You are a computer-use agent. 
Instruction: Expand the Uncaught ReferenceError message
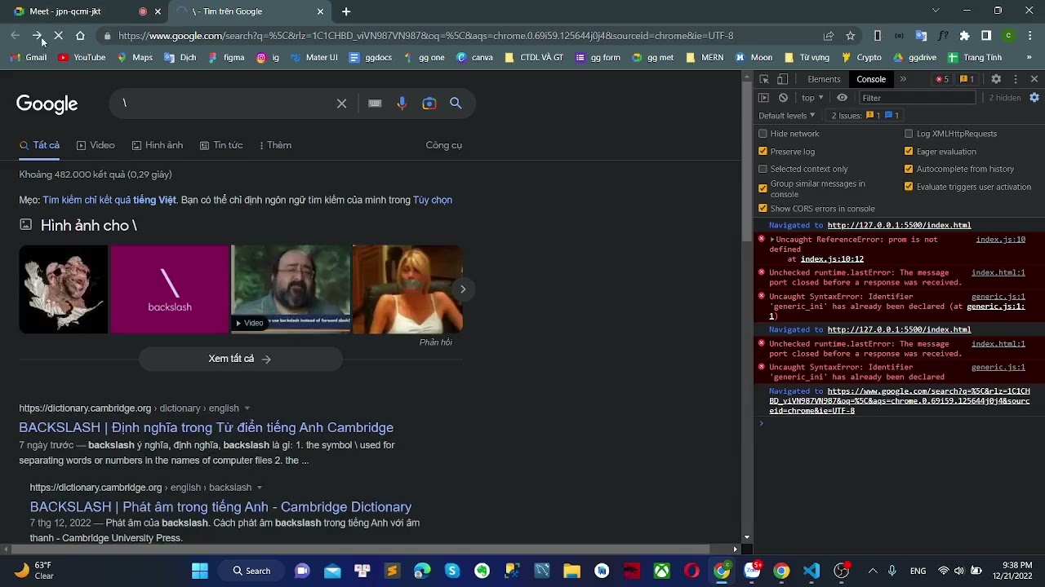772,240
